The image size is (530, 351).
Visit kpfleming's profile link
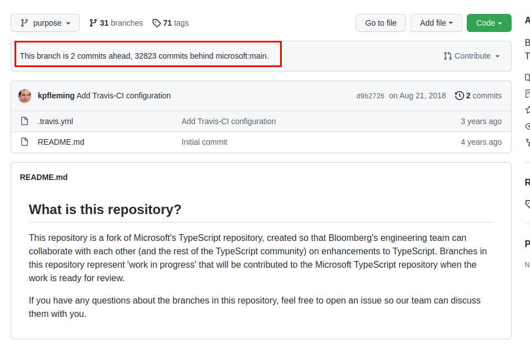pyautogui.click(x=56, y=96)
